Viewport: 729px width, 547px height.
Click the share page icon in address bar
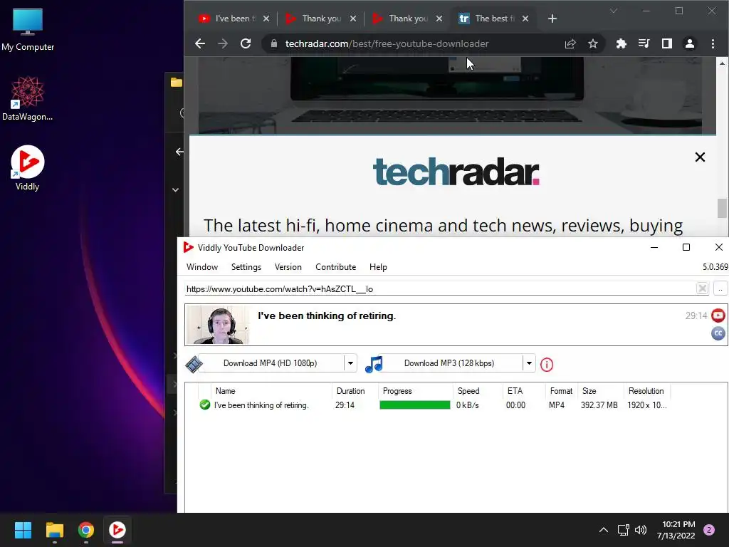click(570, 43)
